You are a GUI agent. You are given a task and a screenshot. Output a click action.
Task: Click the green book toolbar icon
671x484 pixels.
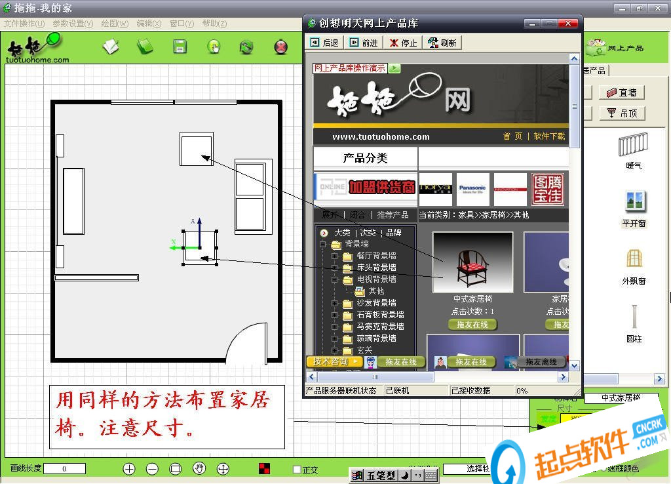[145, 47]
